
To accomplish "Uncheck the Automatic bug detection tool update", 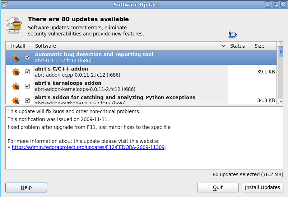I will (28, 58).
